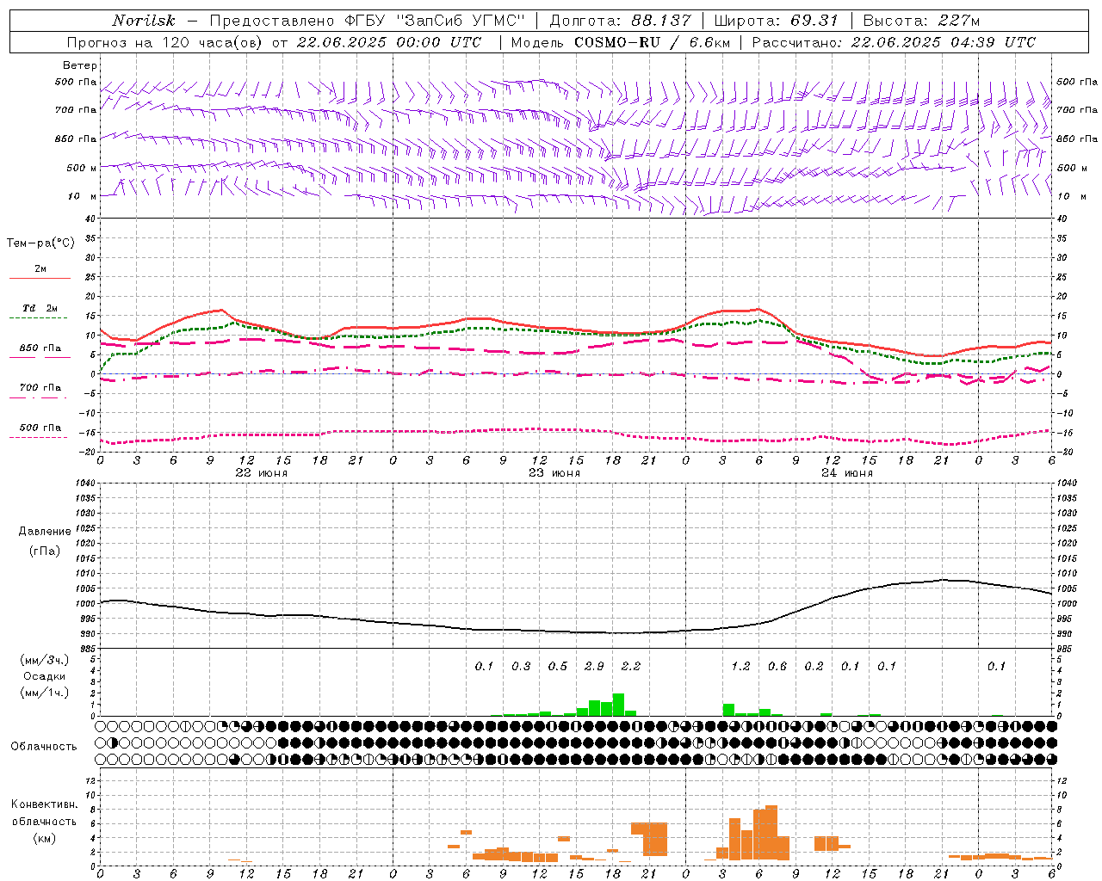Click the '0.5' precipitation amount value

point(558,667)
